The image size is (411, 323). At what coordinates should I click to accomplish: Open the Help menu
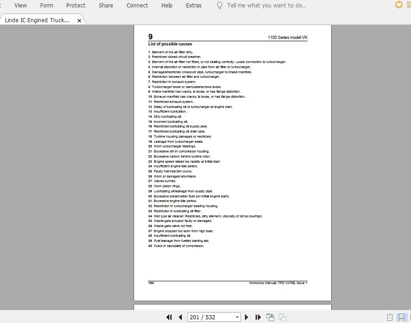tap(167, 5)
